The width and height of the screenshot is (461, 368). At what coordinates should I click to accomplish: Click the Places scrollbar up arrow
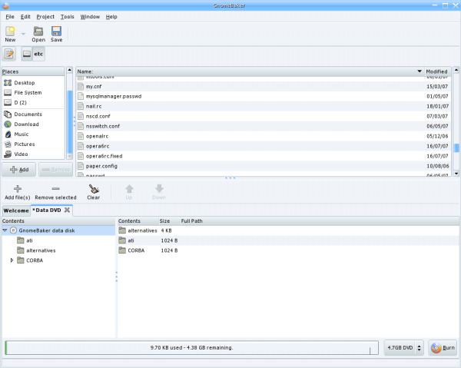click(x=69, y=70)
